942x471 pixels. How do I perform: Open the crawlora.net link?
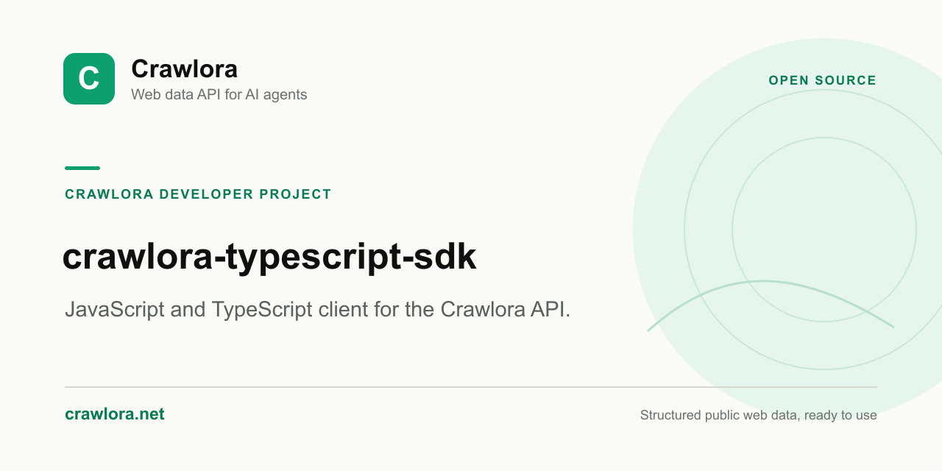pos(115,414)
